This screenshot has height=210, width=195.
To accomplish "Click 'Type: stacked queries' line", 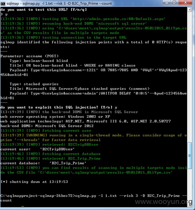I will tap(34, 84).
